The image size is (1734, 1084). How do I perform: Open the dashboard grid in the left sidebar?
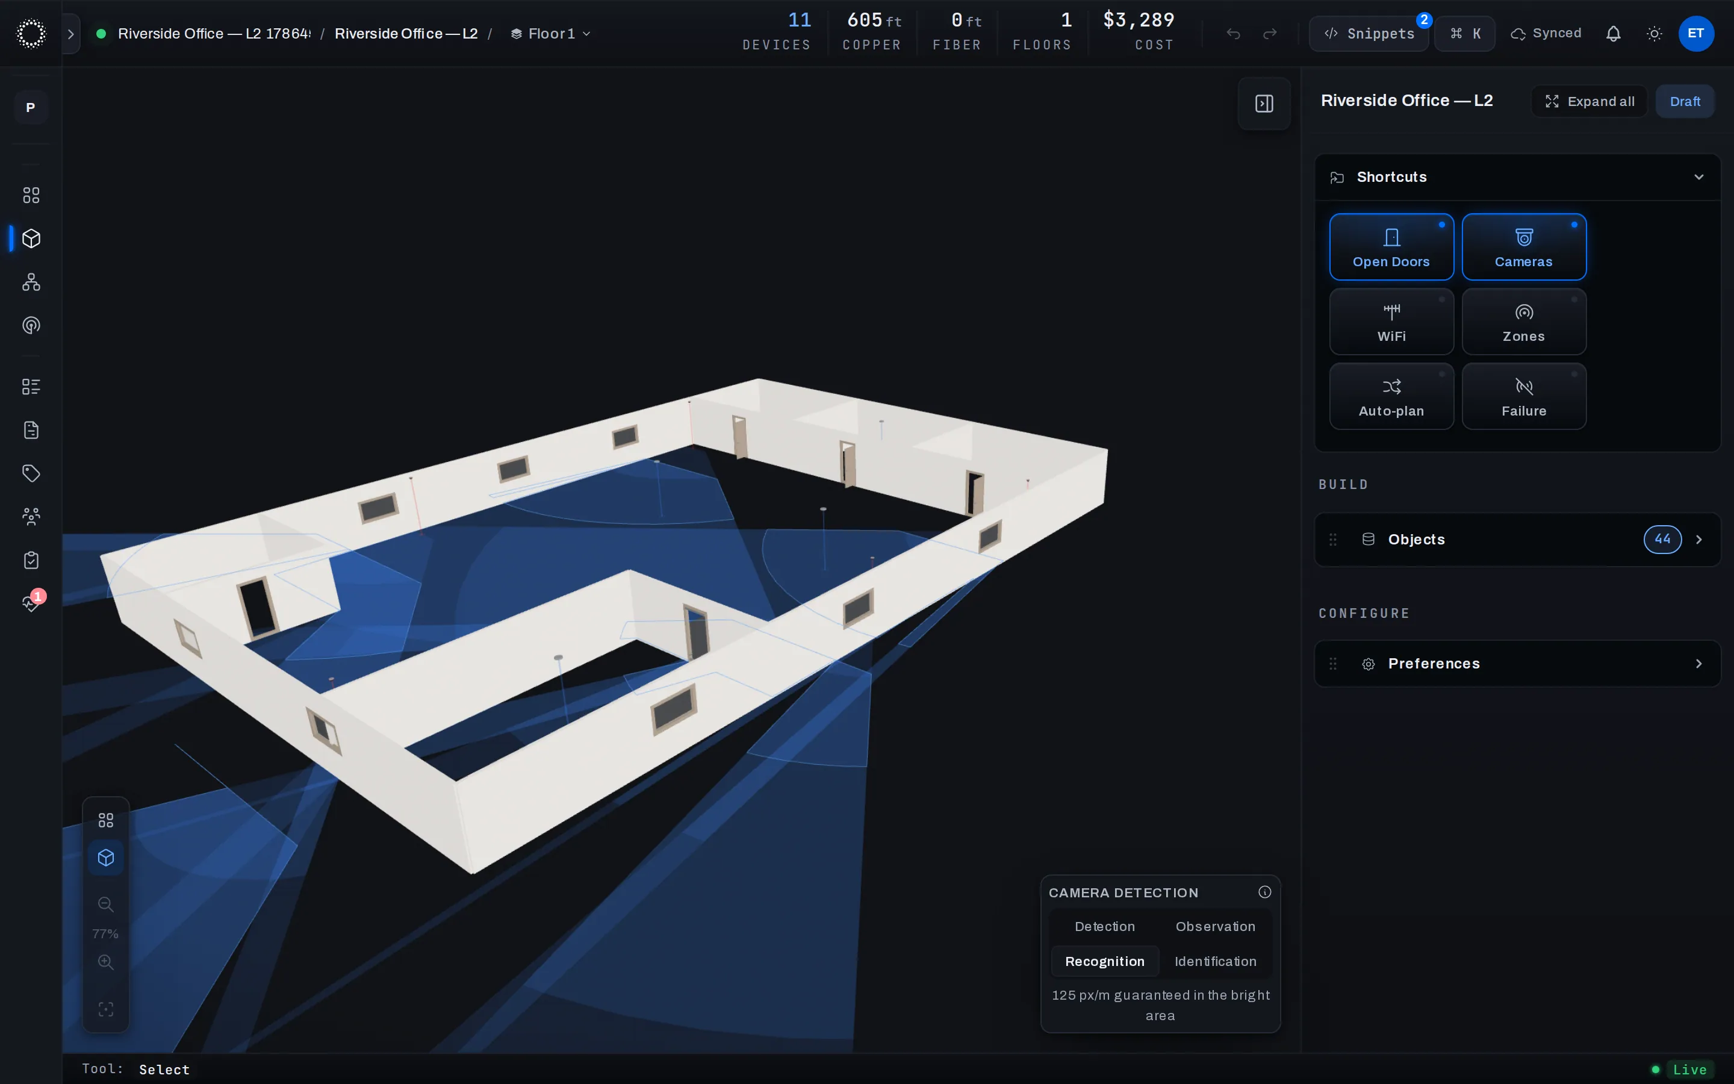(31, 195)
